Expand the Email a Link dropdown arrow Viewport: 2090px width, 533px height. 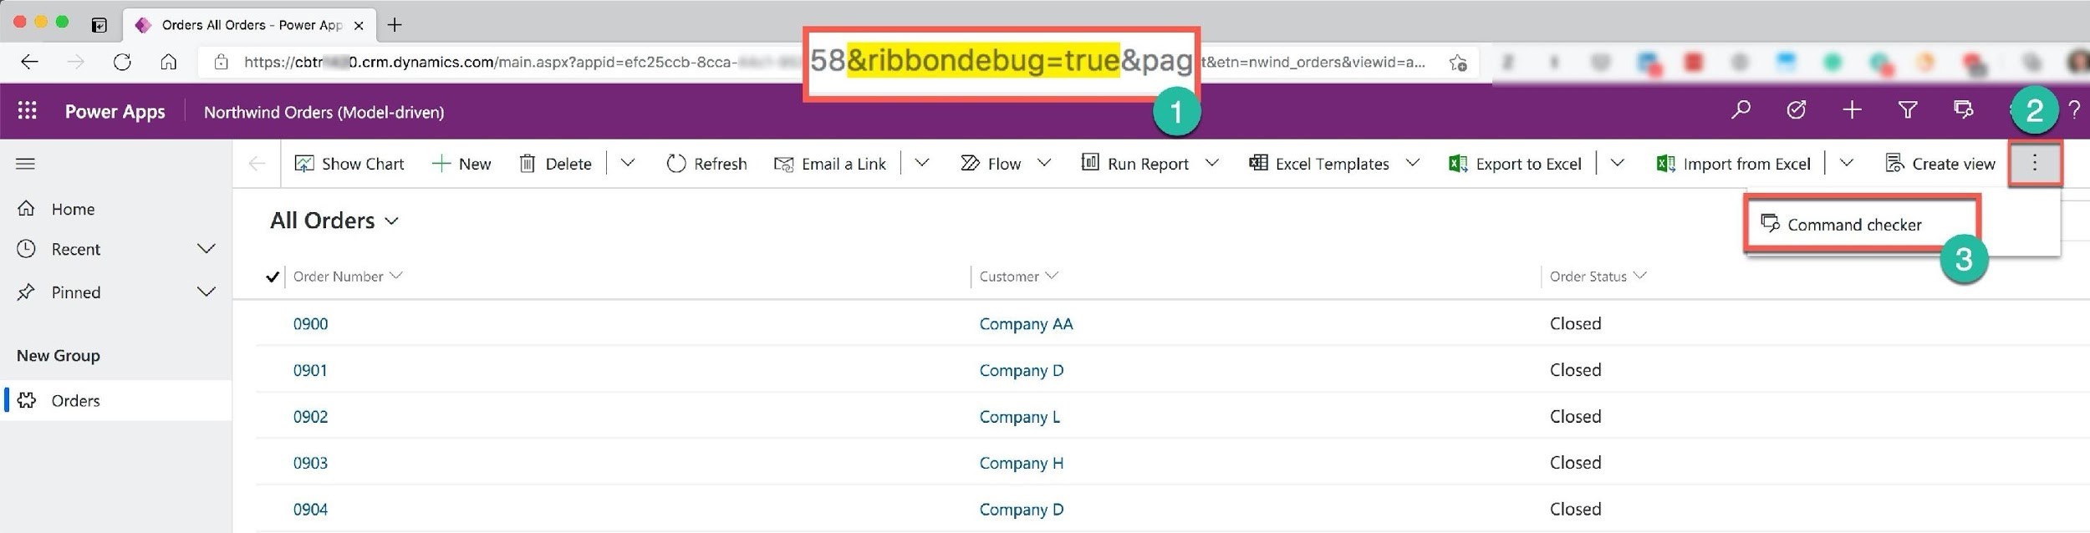(x=922, y=163)
